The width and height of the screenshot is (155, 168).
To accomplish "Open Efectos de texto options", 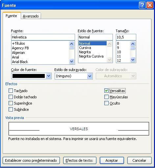I will tap(80, 160).
